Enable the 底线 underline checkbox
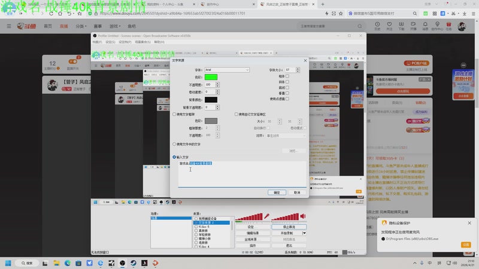 coord(287,87)
